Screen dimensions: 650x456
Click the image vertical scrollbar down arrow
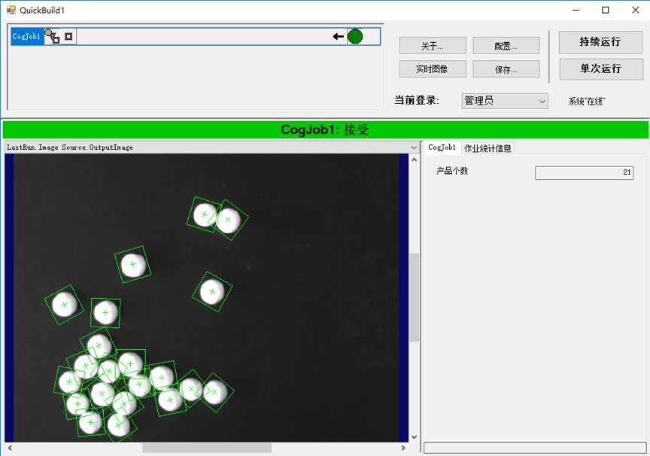414,437
